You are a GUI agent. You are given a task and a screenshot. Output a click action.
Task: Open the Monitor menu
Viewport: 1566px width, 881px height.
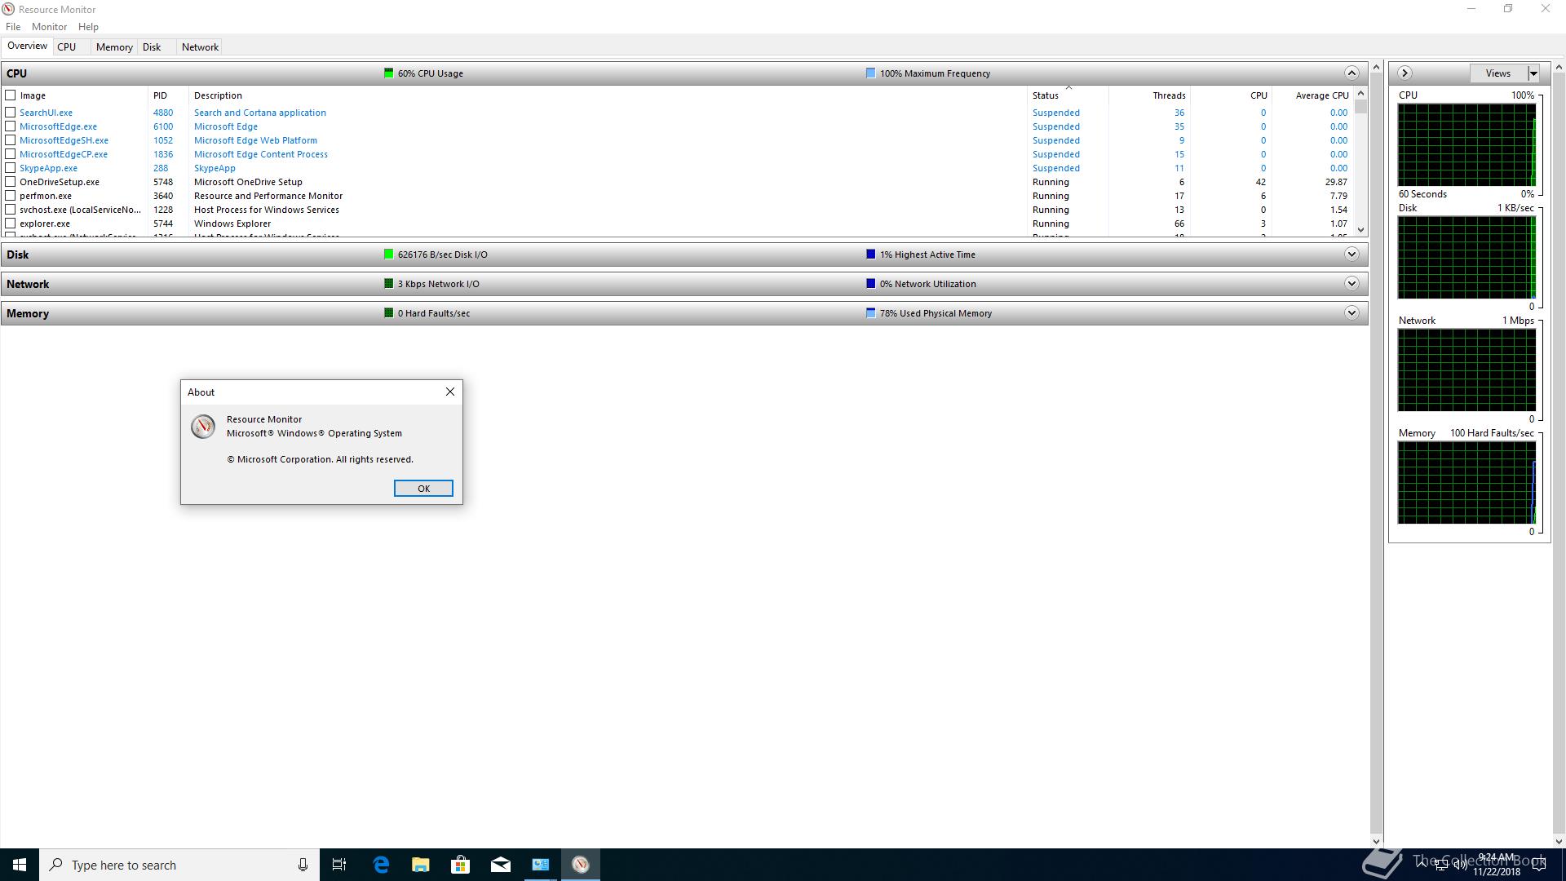pyautogui.click(x=49, y=27)
